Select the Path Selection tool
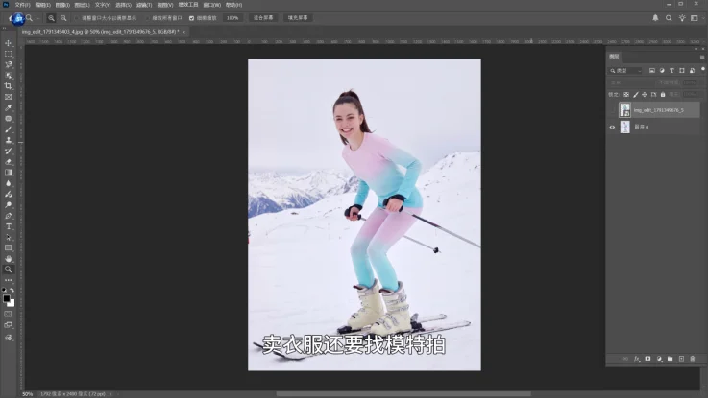 click(x=8, y=237)
